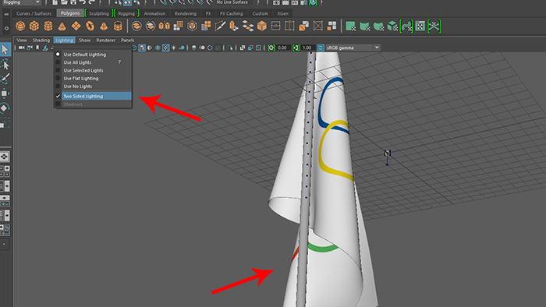Open the UV Editor shelf icon
Viewport: 546px width, 307px height.
[420, 26]
